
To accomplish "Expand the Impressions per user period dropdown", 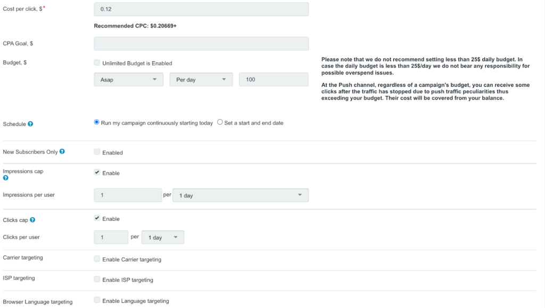I will [x=241, y=195].
